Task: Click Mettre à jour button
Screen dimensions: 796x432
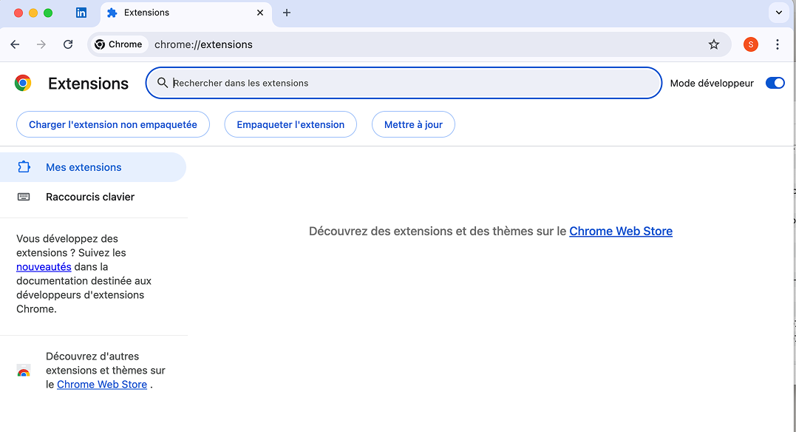Action: [x=413, y=124]
